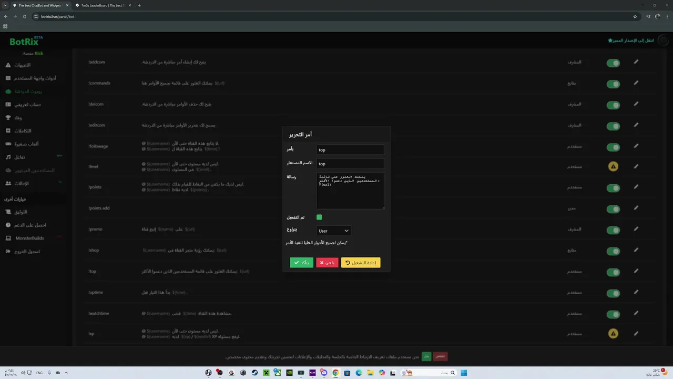The image size is (673, 379).
Task: Click the yellow إعادة التشغيل reset button
Action: click(x=361, y=263)
